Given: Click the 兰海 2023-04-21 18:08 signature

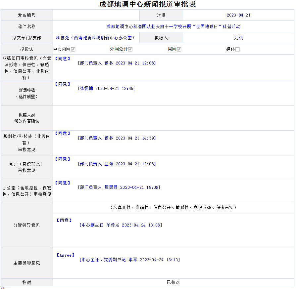Looking at the screenshot, I should 117,164.
